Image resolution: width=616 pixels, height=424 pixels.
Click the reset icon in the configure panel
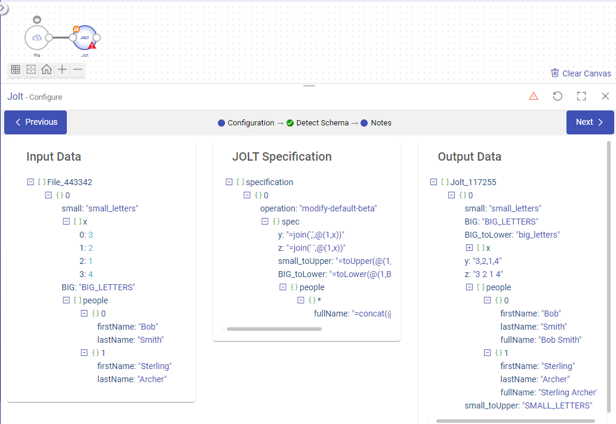[x=558, y=96]
